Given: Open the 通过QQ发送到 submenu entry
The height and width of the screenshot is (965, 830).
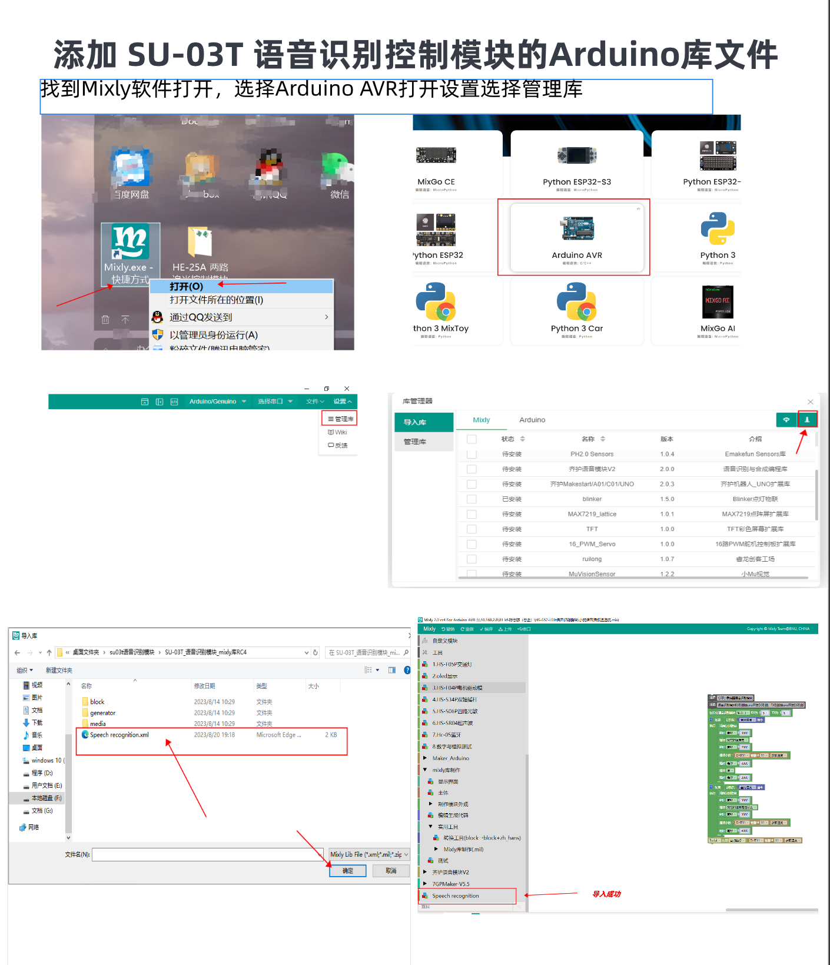Looking at the screenshot, I should tap(241, 317).
